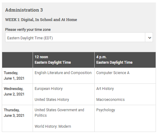Click United States History exam entry
The image size is (159, 135).
[x=52, y=100]
